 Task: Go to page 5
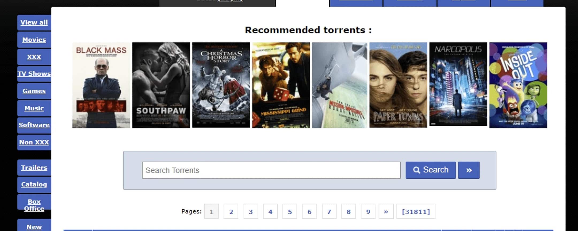[x=290, y=212]
